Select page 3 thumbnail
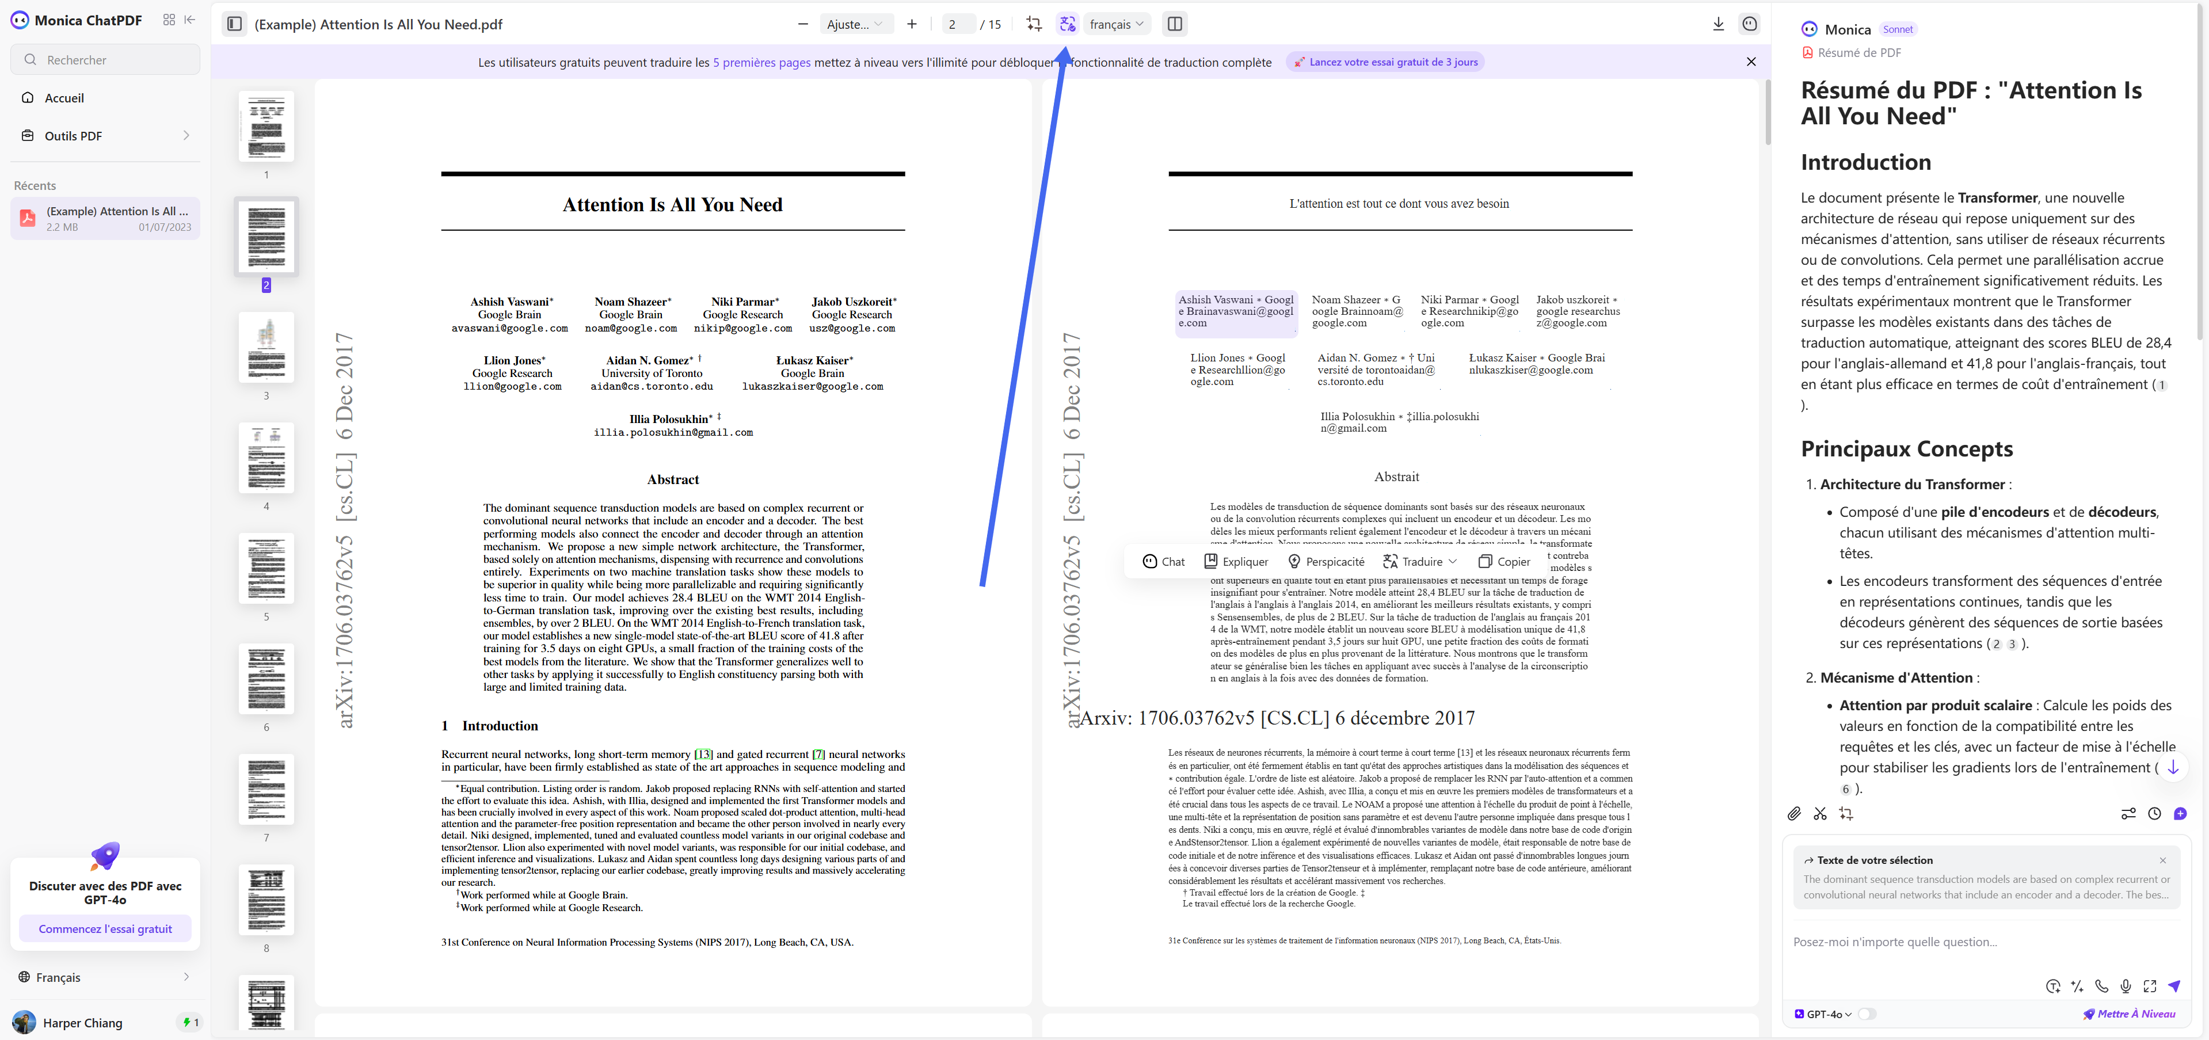 coord(266,347)
